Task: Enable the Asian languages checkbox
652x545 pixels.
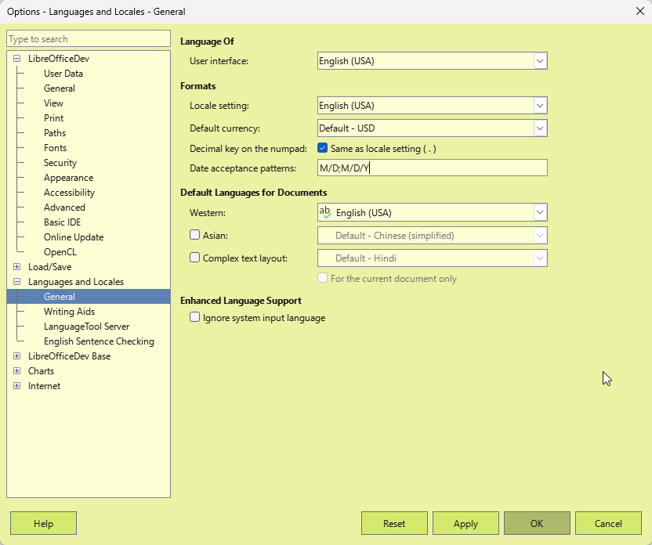Action: pos(194,235)
